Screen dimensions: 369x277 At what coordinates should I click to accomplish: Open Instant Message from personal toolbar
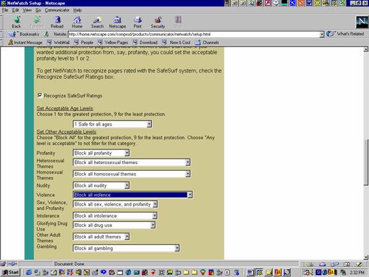click(25, 42)
